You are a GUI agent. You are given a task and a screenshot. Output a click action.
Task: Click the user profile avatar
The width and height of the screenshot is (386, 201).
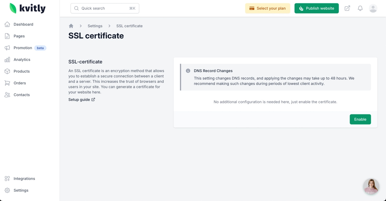point(373,8)
